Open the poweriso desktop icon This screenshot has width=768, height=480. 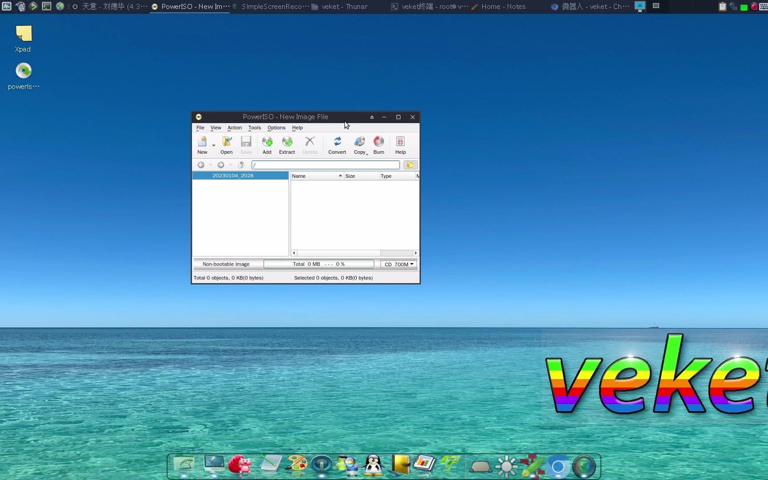pyautogui.click(x=24, y=76)
